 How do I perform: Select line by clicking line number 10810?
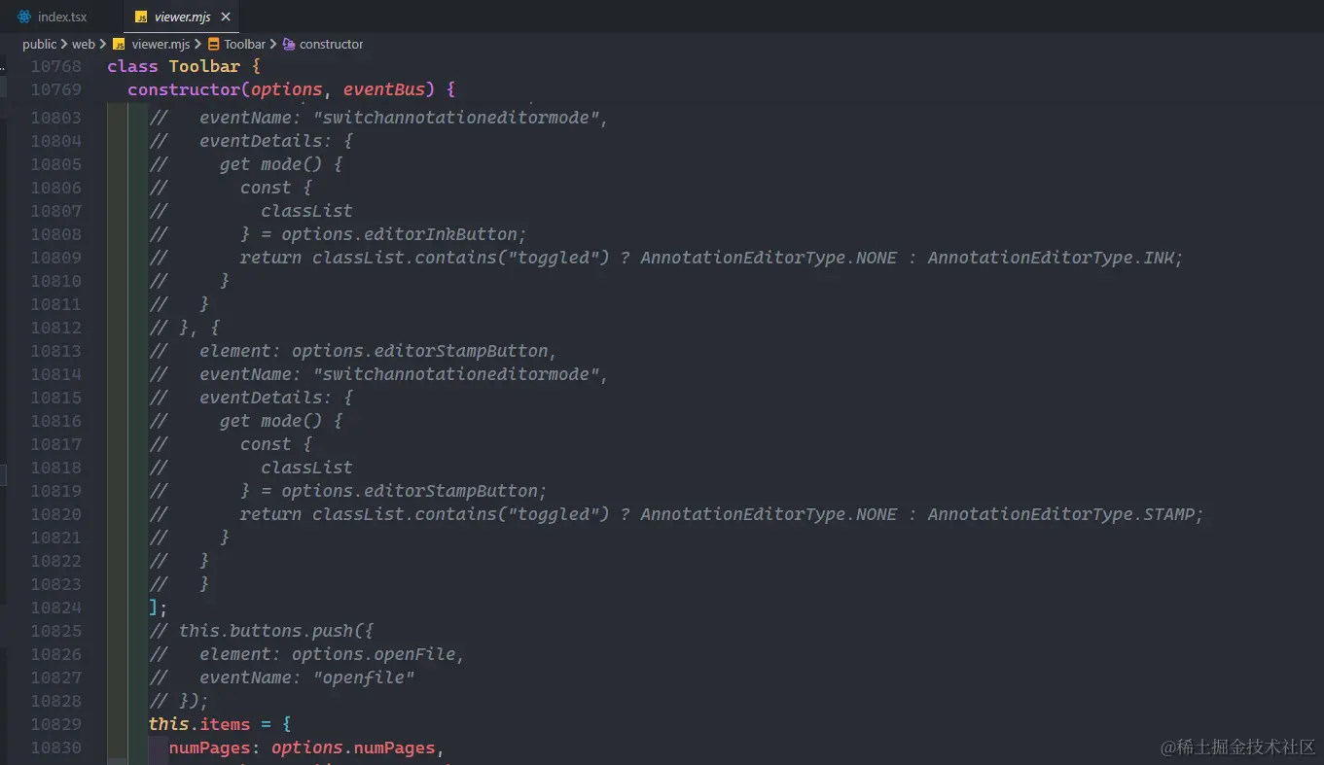coord(54,280)
